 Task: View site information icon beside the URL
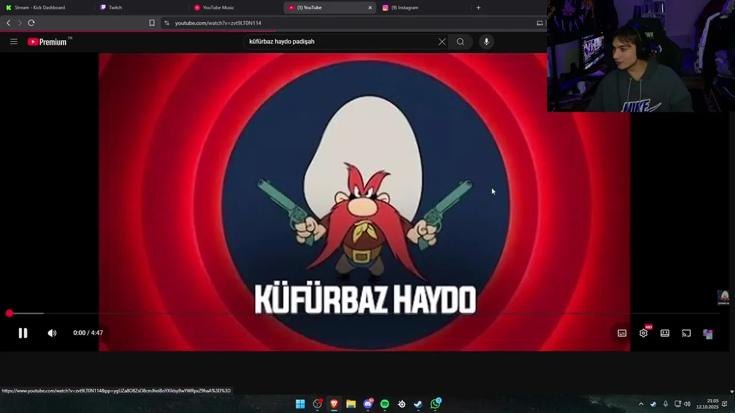(x=167, y=23)
